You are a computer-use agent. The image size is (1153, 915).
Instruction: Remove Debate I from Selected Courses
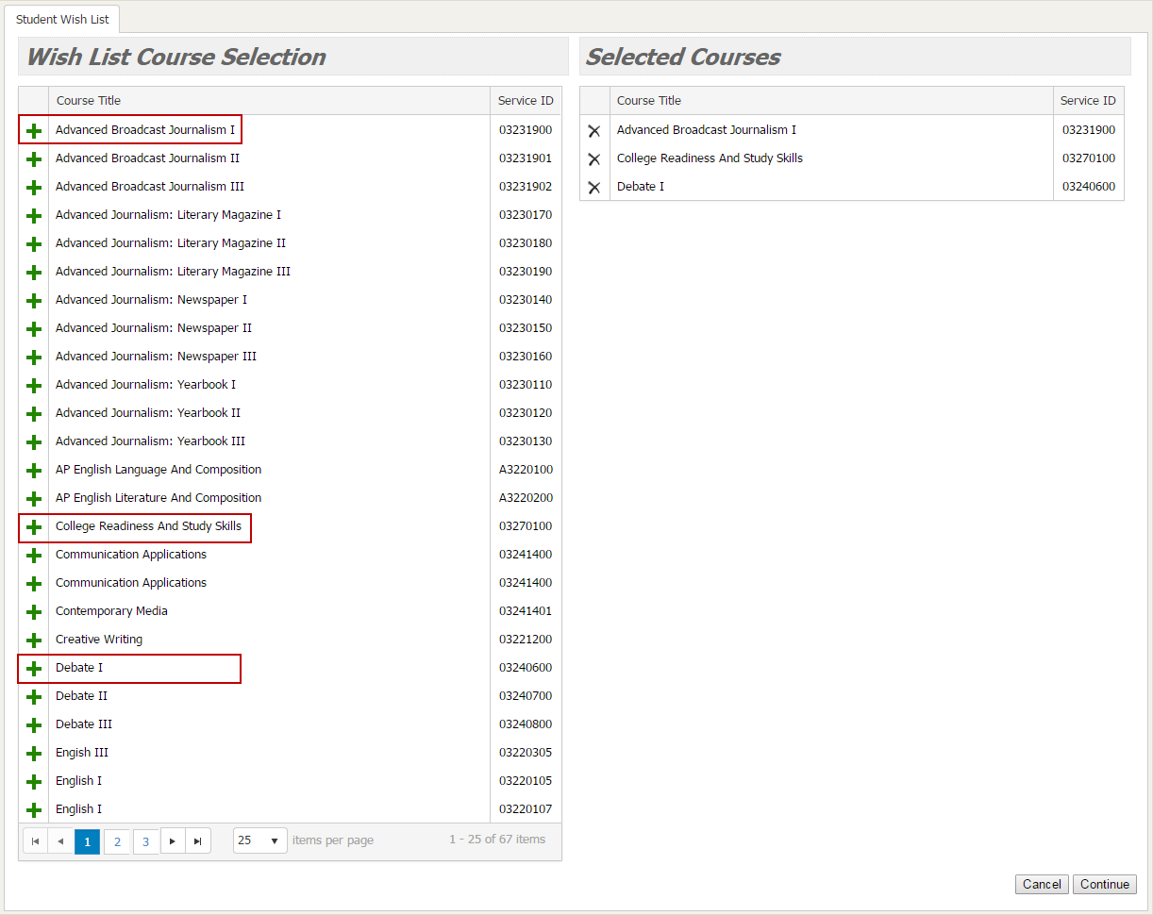tap(594, 186)
